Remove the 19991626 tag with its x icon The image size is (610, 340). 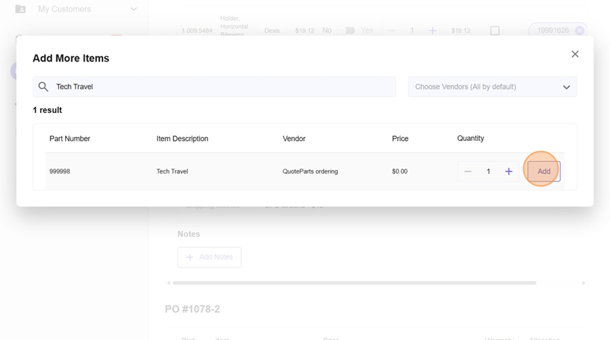click(579, 30)
